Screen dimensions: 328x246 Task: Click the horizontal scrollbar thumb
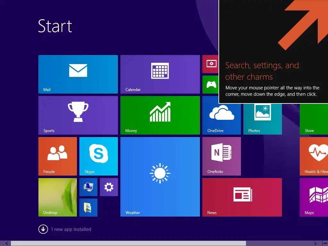tap(128, 243)
